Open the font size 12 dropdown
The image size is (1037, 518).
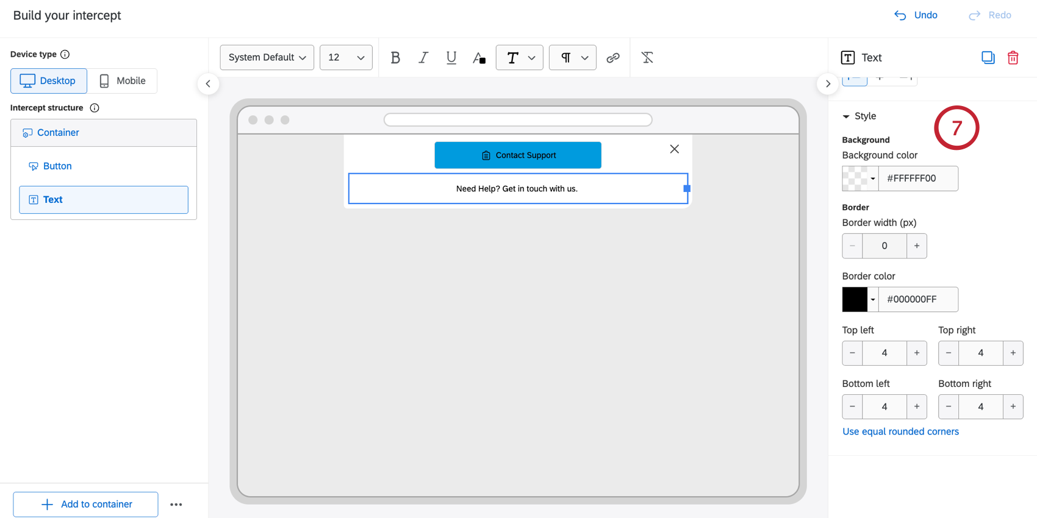tap(346, 57)
